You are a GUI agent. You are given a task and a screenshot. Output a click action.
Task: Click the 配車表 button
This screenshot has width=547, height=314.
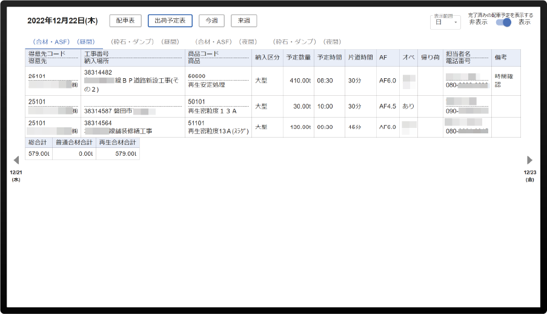pos(125,21)
